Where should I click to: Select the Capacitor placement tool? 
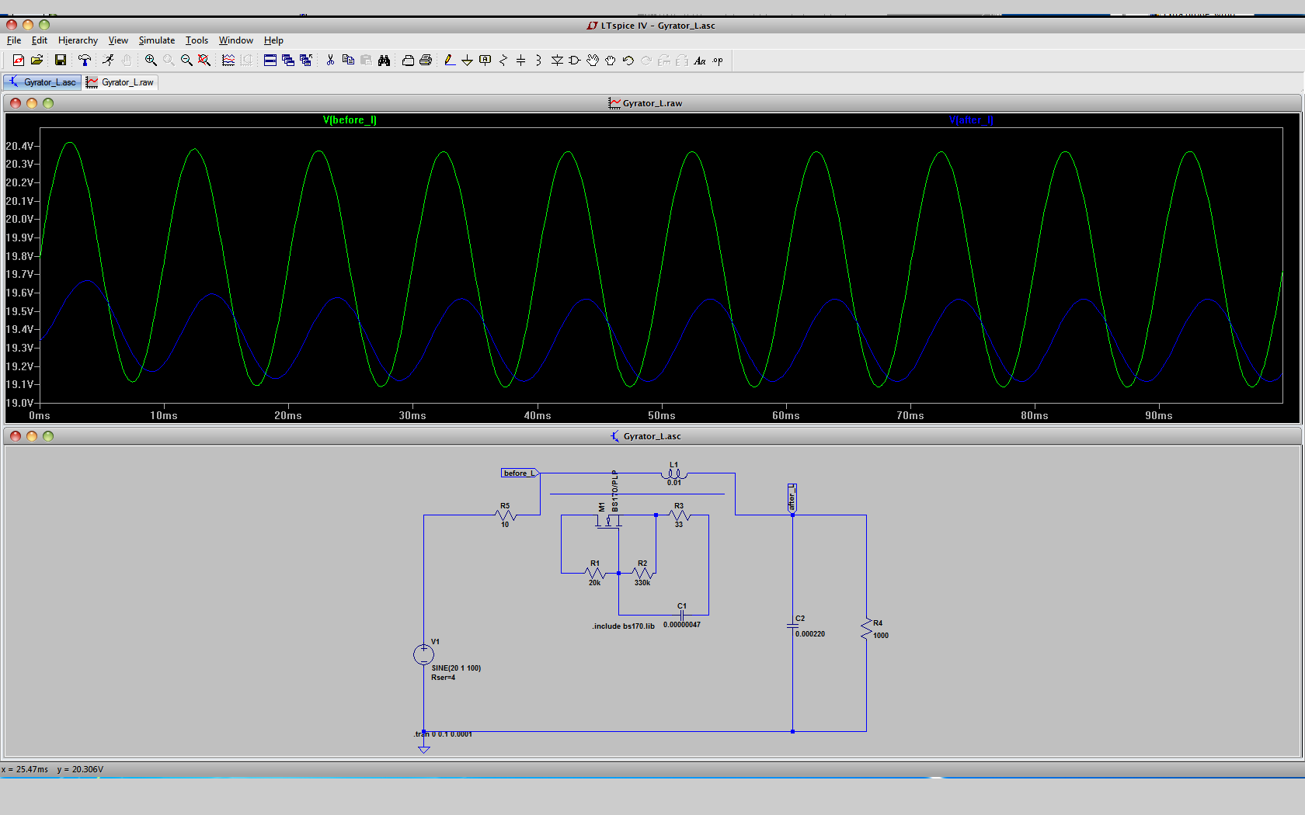pyautogui.click(x=521, y=61)
